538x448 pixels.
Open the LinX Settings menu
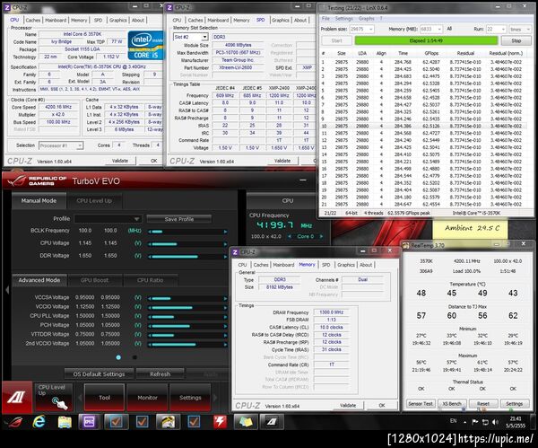343,19
